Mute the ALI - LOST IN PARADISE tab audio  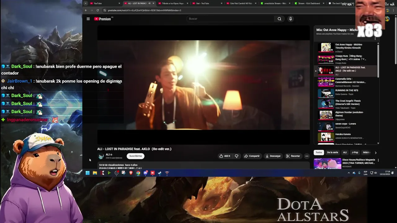[x=149, y=3]
